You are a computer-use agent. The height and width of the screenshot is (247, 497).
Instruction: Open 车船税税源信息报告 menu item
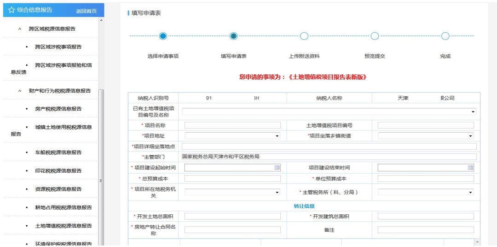tap(58, 153)
